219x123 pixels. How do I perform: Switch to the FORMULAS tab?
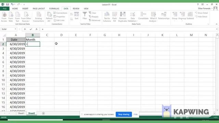(54, 9)
